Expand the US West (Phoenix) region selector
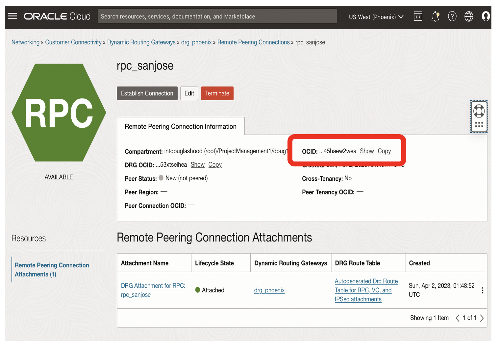The width and height of the screenshot is (498, 346). 376,17
